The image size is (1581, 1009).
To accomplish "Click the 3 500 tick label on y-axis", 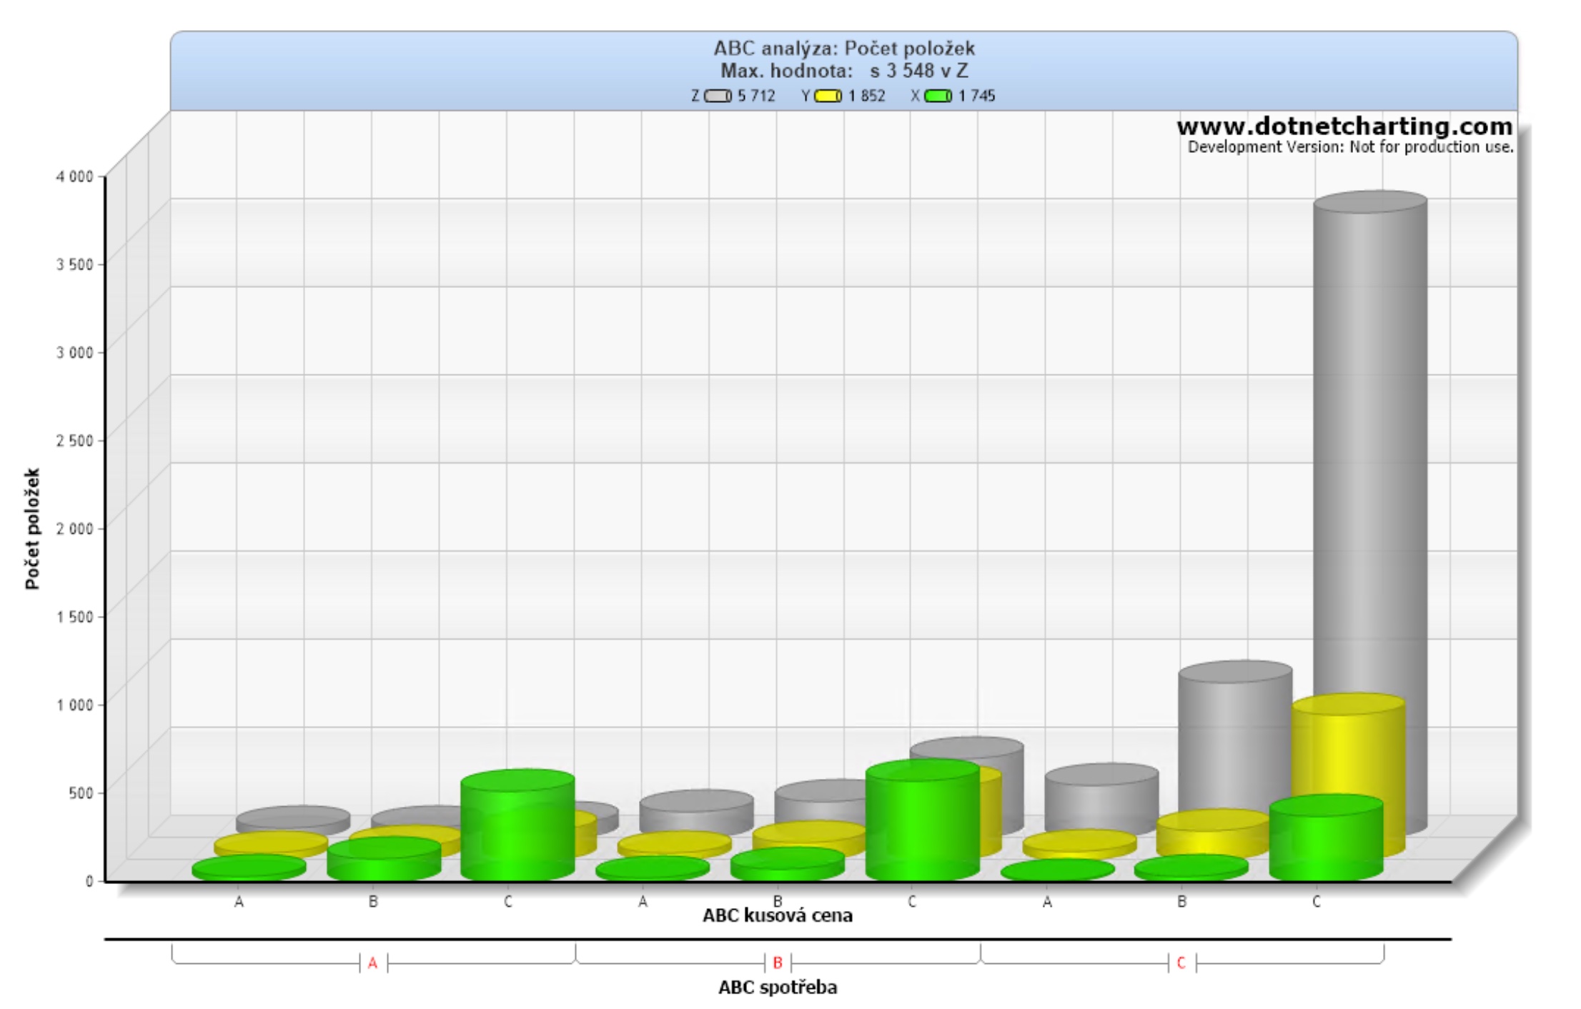I will click(75, 264).
